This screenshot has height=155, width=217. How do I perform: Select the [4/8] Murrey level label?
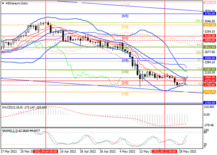(125, 60)
